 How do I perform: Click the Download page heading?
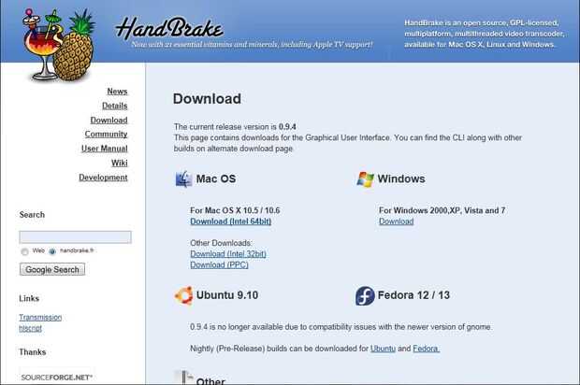pyautogui.click(x=207, y=99)
